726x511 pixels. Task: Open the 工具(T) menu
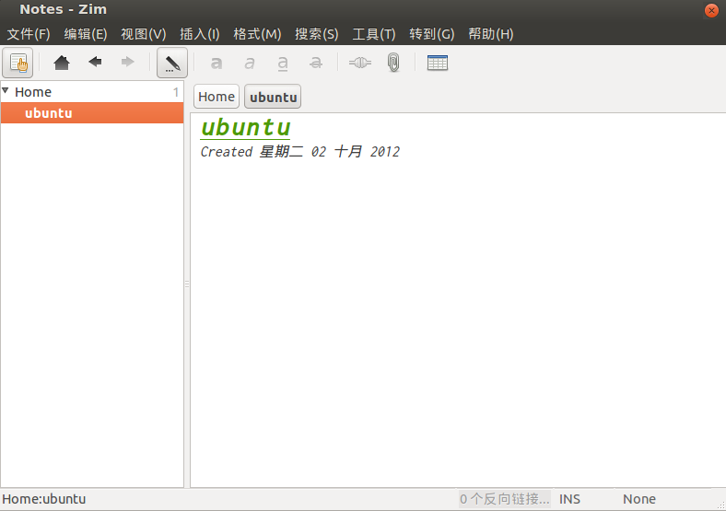point(374,34)
